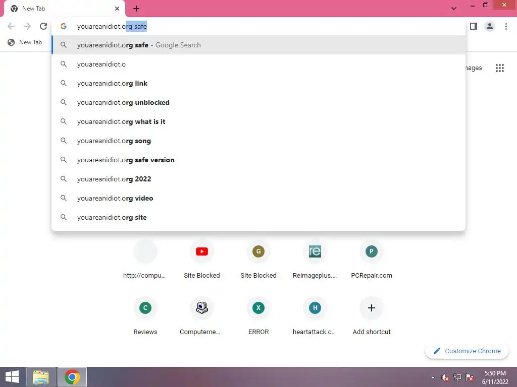The width and height of the screenshot is (517, 387).
Task: Choose the 'youareanidiot.org unblocked' suggestion
Action: click(258, 102)
